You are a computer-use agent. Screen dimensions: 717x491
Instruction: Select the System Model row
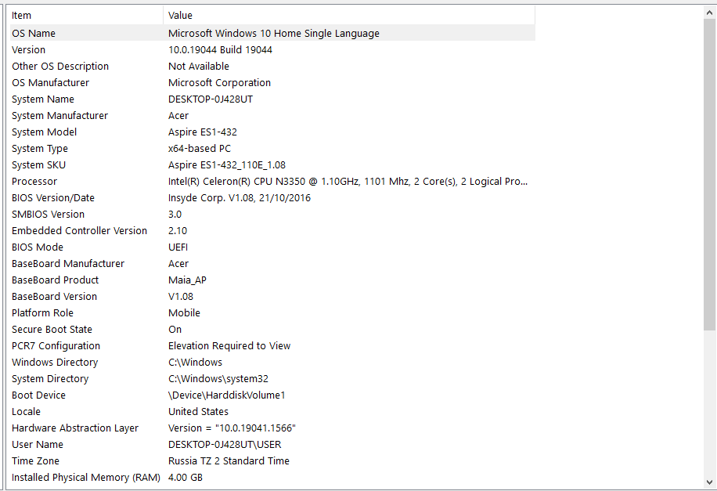(272, 132)
